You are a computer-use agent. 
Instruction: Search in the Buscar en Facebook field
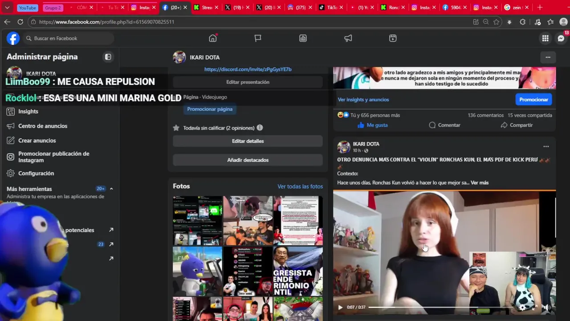[69, 38]
